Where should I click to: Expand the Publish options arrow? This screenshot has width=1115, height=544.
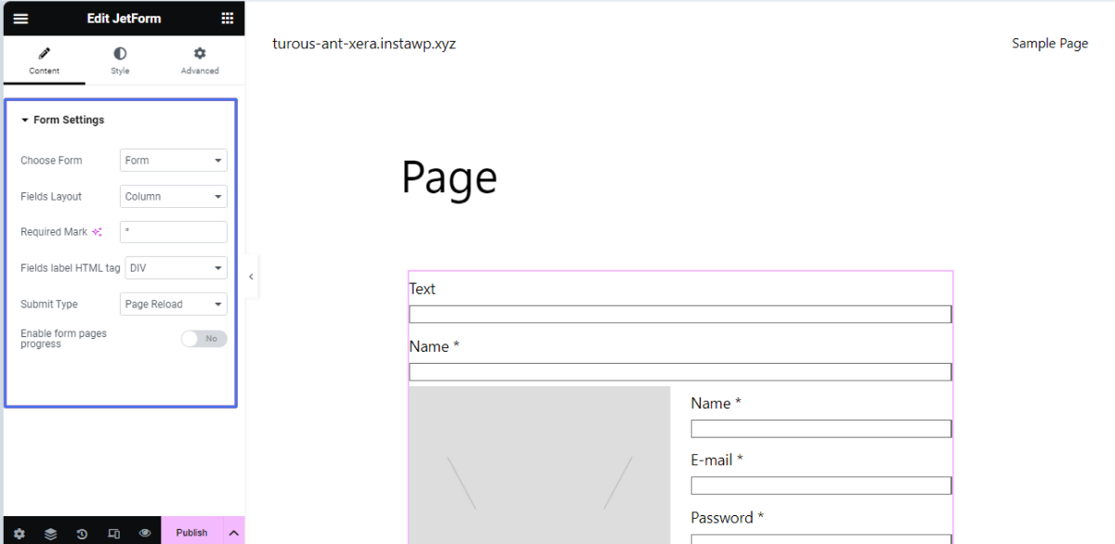233,532
